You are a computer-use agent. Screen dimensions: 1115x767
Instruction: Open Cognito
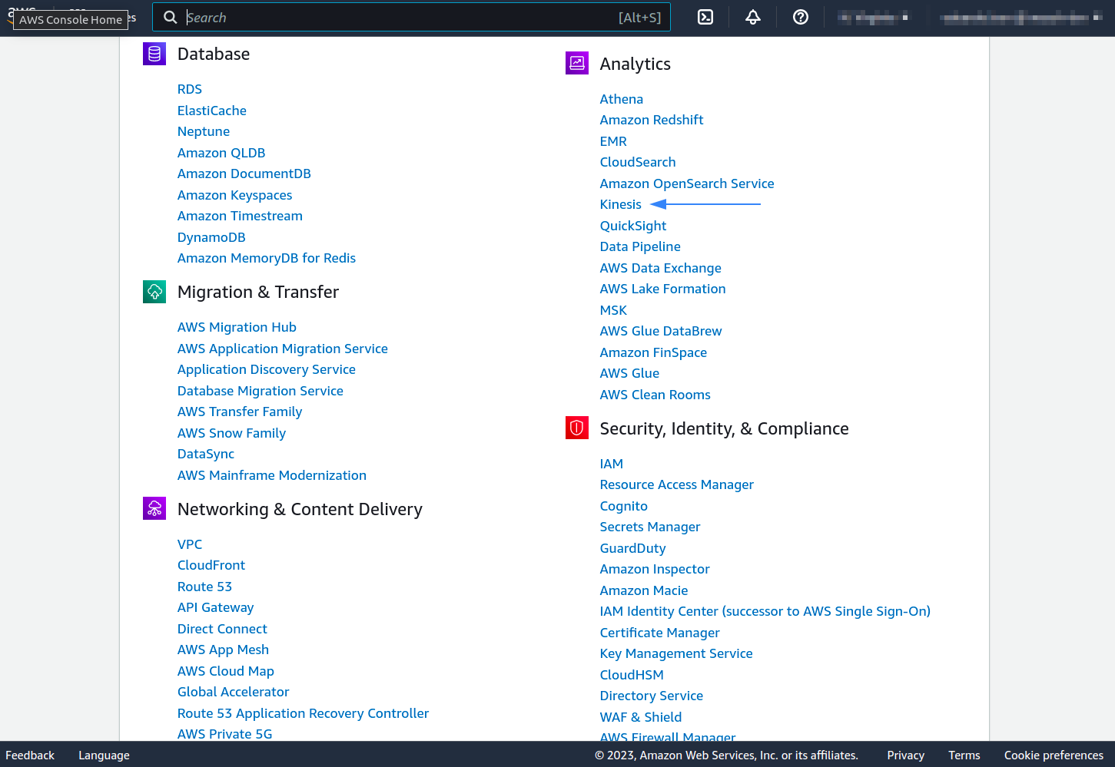(x=624, y=506)
